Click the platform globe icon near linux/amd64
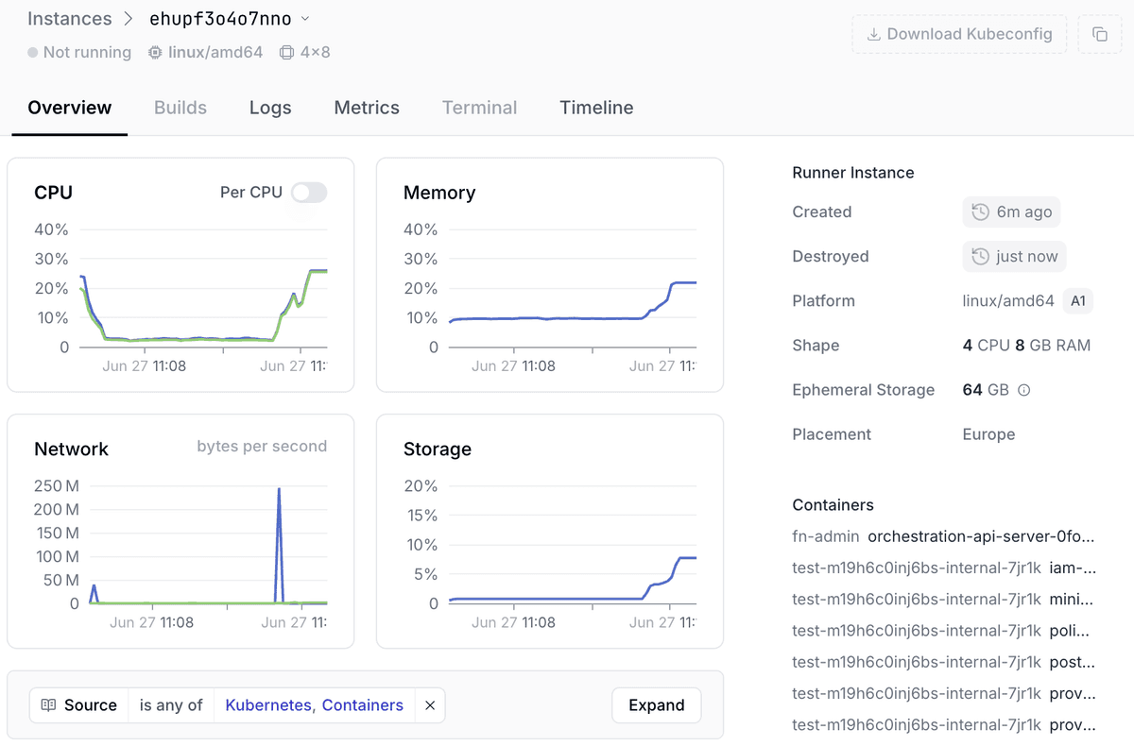The height and width of the screenshot is (746, 1134). [154, 52]
